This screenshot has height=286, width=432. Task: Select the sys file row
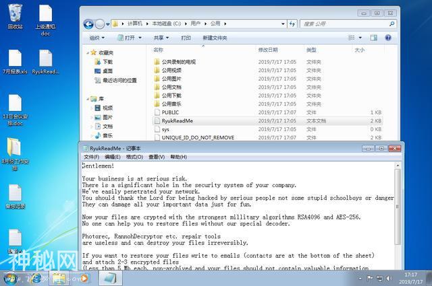pos(268,129)
